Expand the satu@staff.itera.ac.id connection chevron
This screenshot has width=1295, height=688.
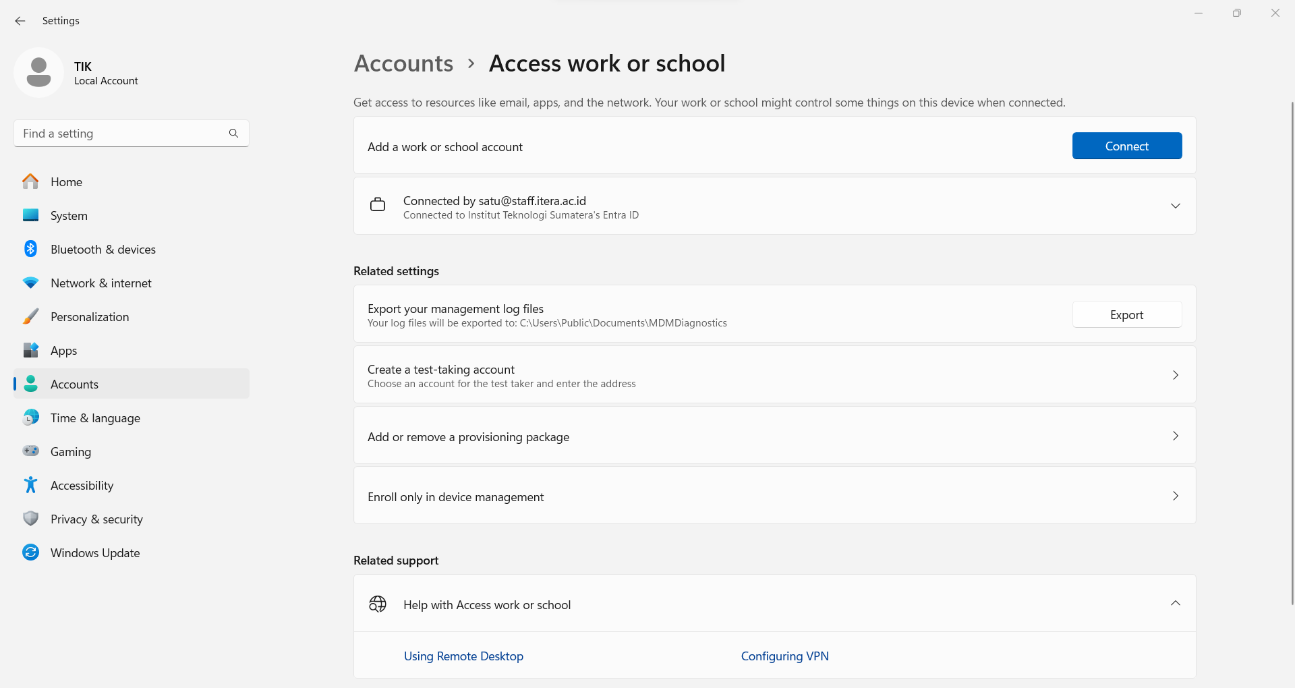coord(1175,206)
